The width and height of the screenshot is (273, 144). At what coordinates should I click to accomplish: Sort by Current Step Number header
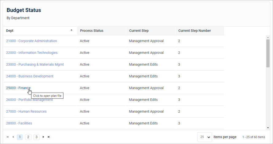(194, 31)
